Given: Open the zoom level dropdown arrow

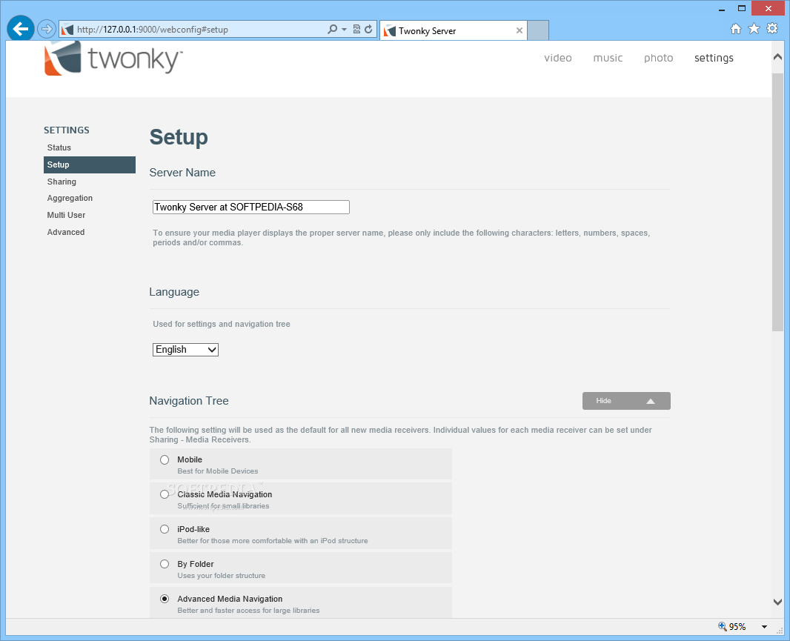Looking at the screenshot, I should point(764,627).
